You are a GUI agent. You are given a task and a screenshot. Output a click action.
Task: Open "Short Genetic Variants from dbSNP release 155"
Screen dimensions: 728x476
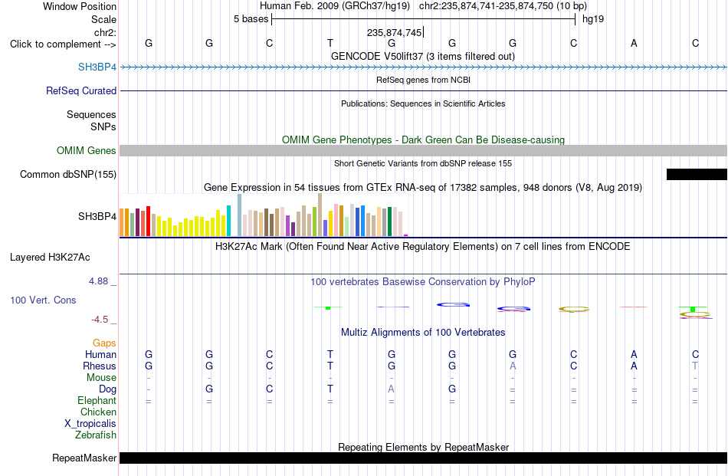pyautogui.click(x=423, y=163)
